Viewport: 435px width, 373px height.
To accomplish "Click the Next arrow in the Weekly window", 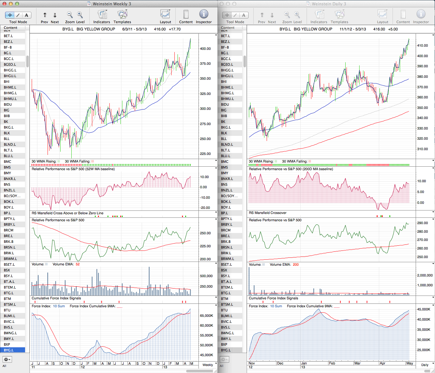I will 55,15.
